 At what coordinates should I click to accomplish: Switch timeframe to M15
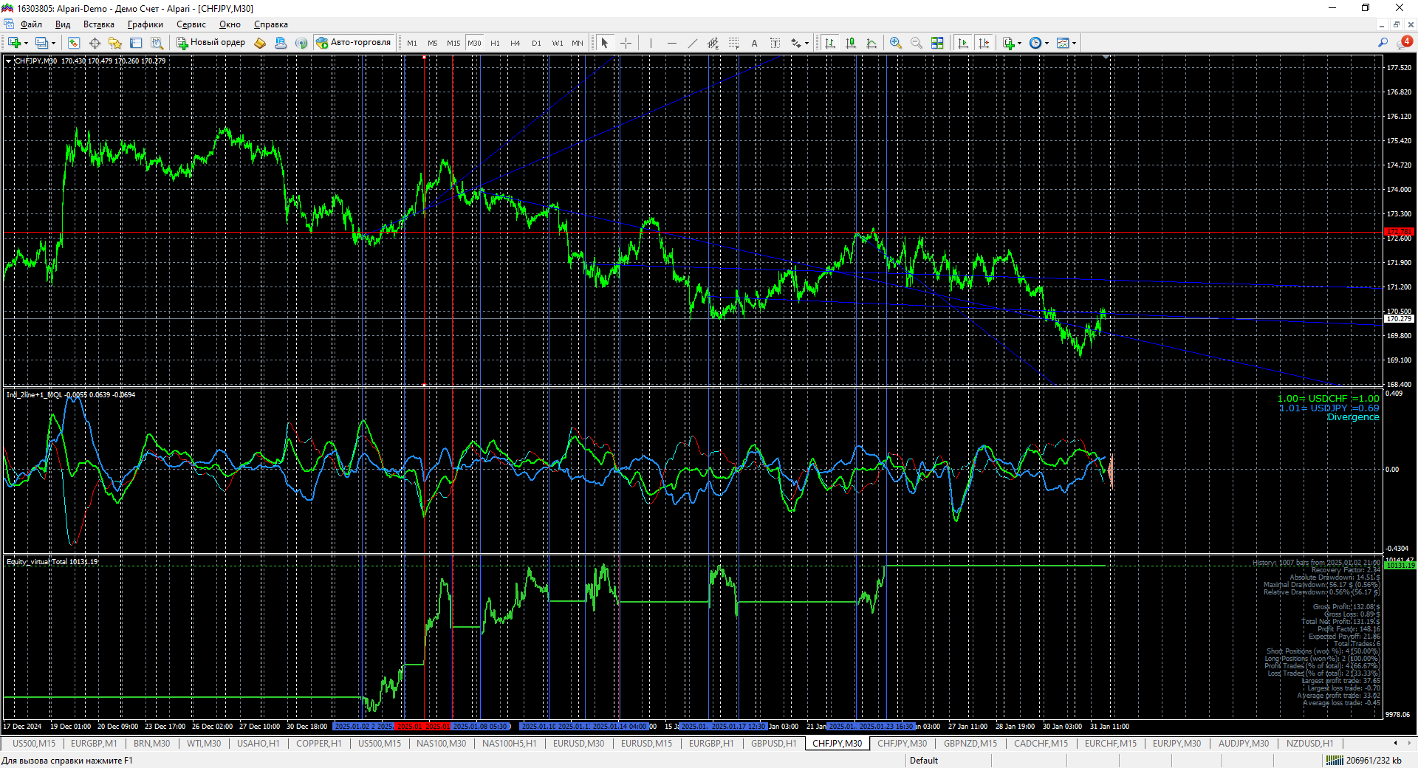[453, 43]
